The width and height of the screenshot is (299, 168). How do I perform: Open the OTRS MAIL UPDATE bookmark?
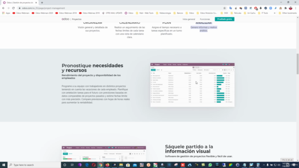[x=112, y=13]
